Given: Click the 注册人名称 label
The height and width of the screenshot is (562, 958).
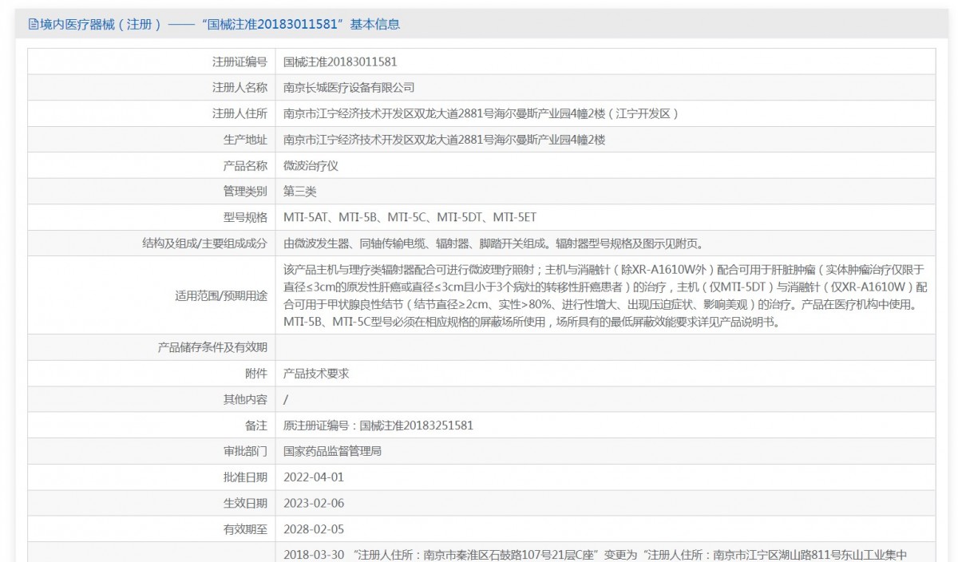Looking at the screenshot, I should coord(239,88).
